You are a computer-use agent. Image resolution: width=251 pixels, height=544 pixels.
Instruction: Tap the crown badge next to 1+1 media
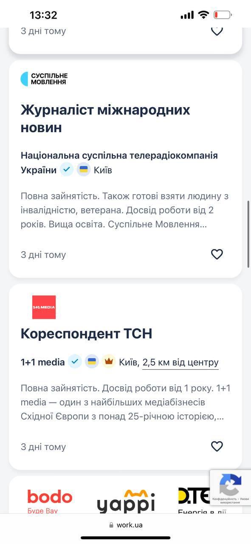(x=109, y=362)
